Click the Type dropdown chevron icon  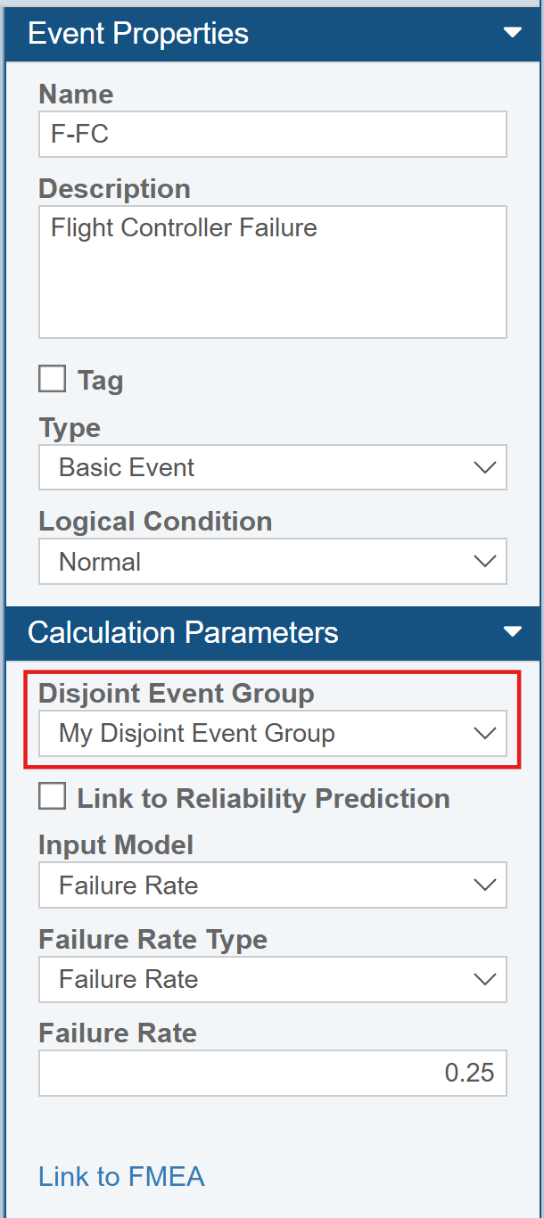[484, 468]
